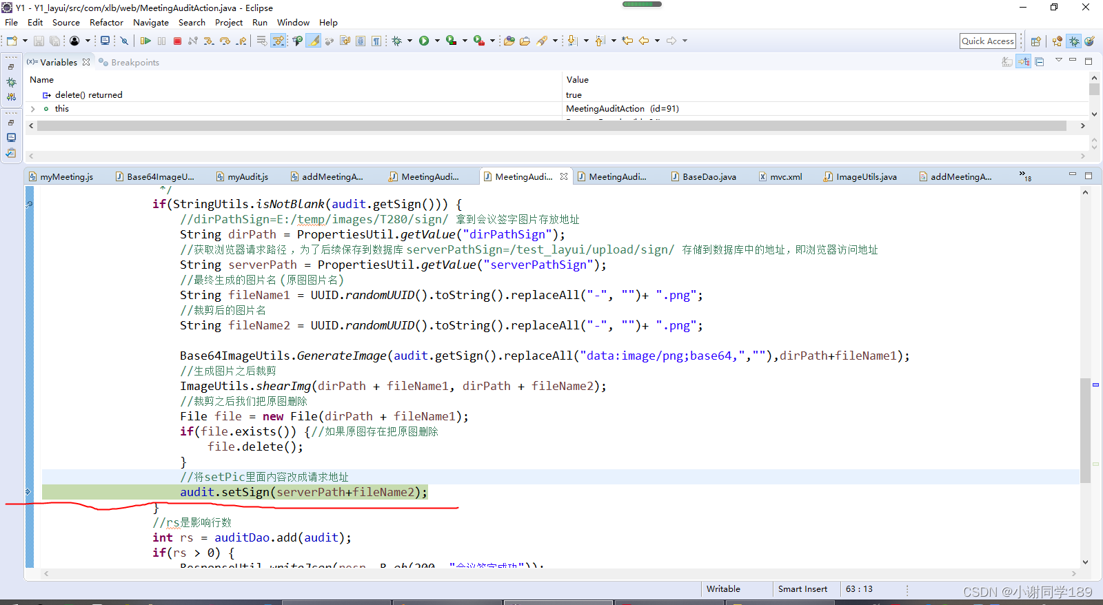1103x605 pixels.
Task: Open the Project menu
Action: 229,22
